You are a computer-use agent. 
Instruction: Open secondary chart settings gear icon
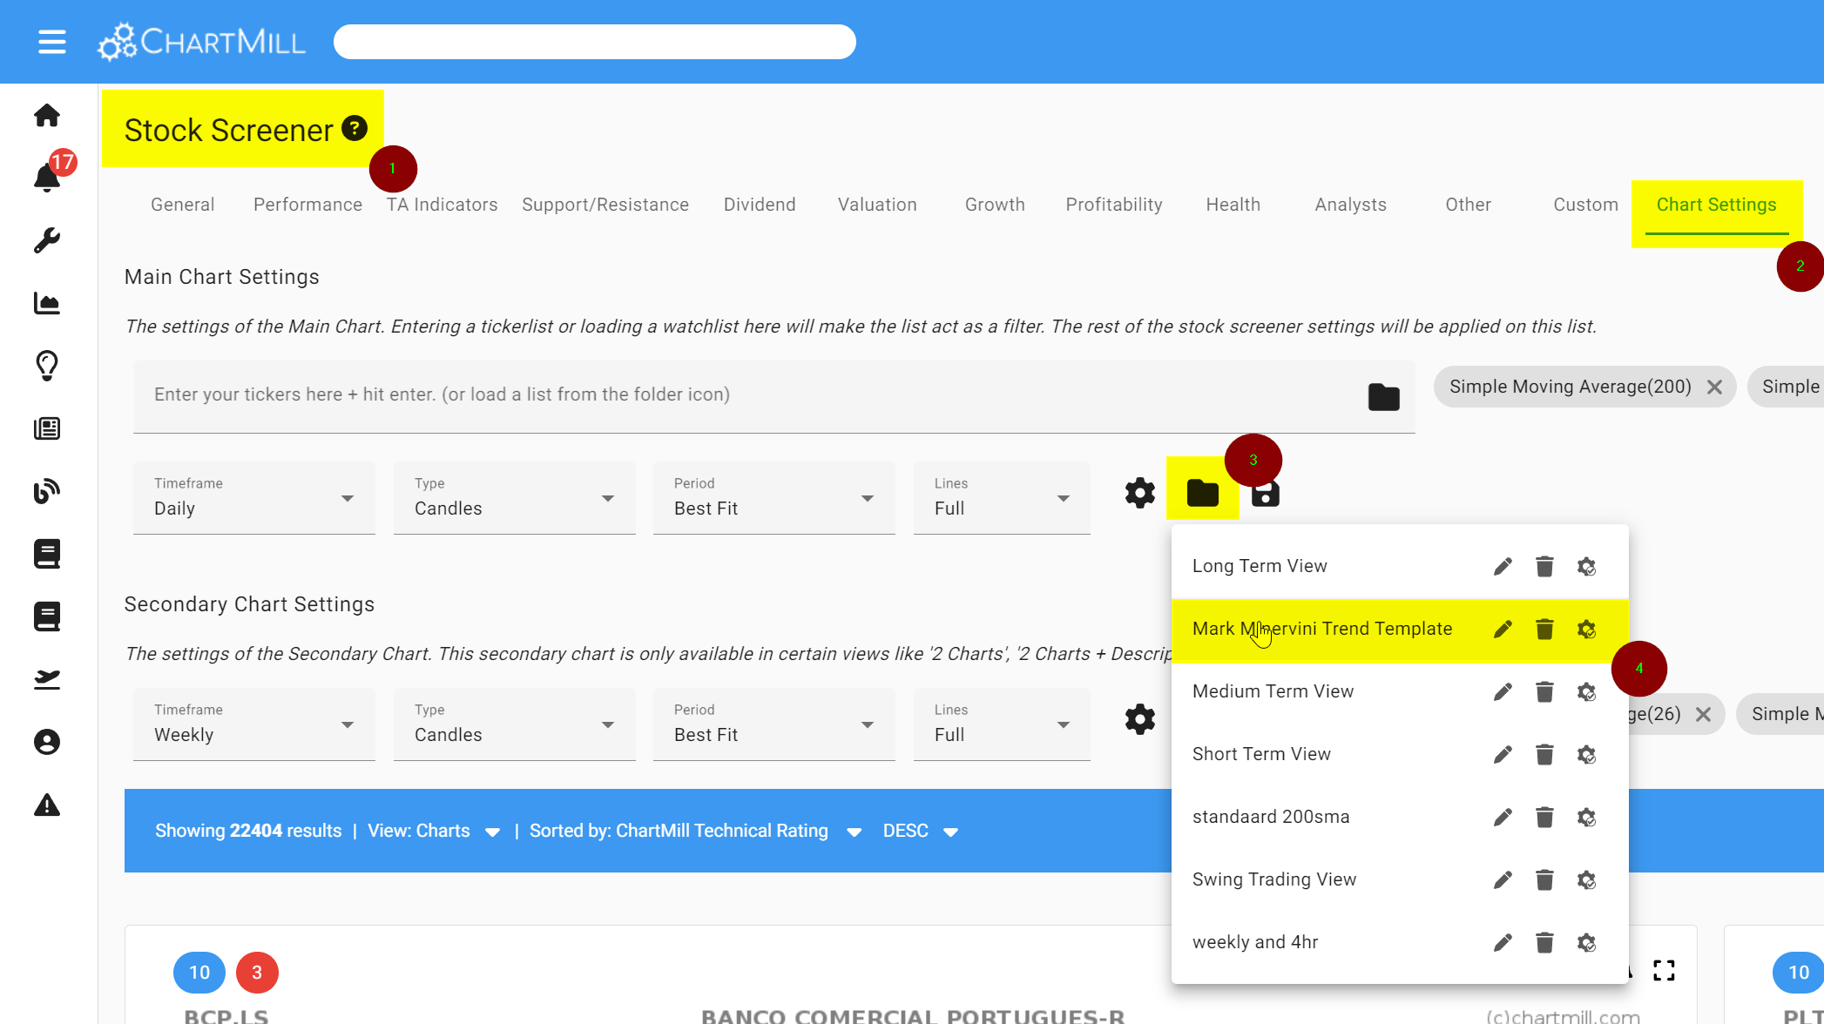pos(1139,719)
